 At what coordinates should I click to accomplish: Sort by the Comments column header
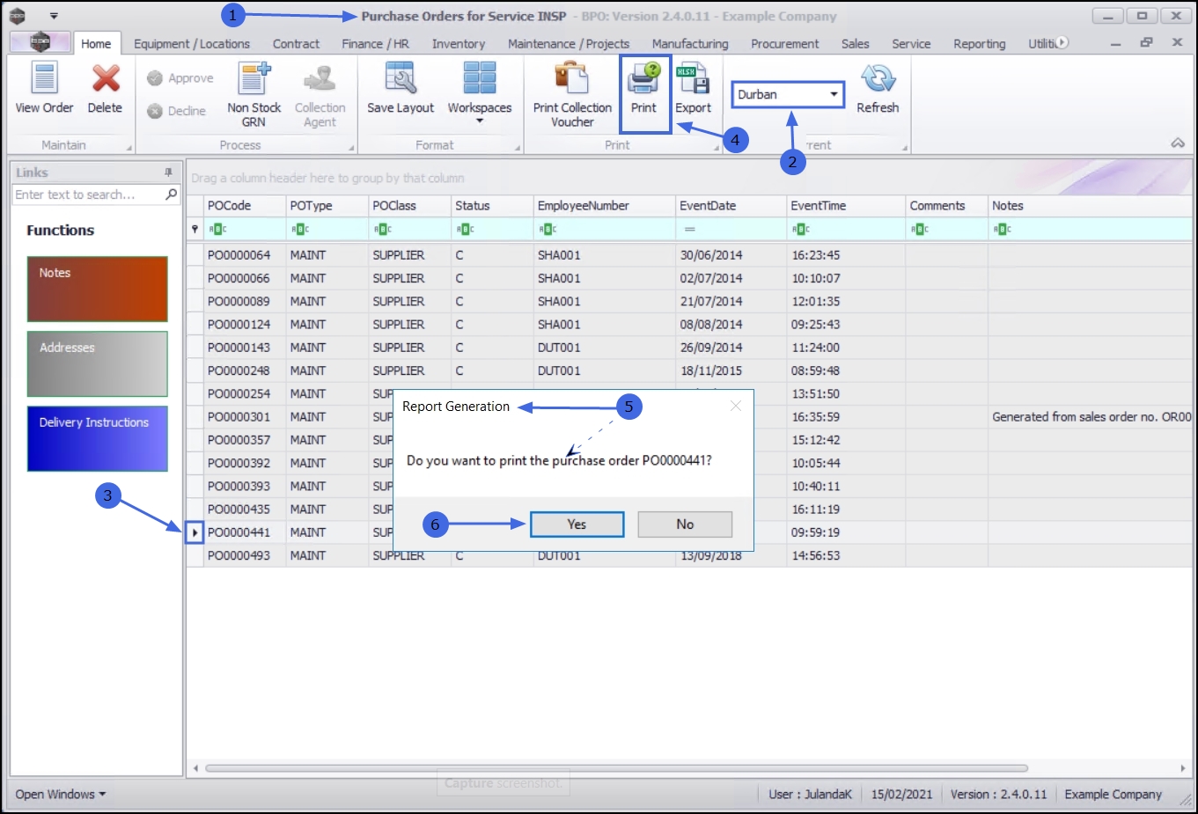946,206
